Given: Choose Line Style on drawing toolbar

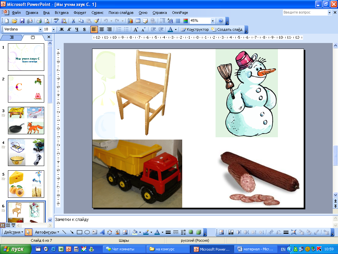Looking at the screenshot, I should pyautogui.click(x=168, y=232).
